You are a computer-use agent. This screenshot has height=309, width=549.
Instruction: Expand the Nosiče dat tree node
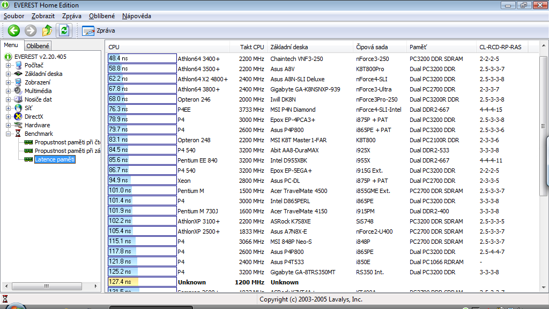click(x=8, y=99)
